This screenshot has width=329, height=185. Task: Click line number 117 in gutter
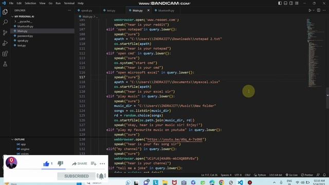82,77
